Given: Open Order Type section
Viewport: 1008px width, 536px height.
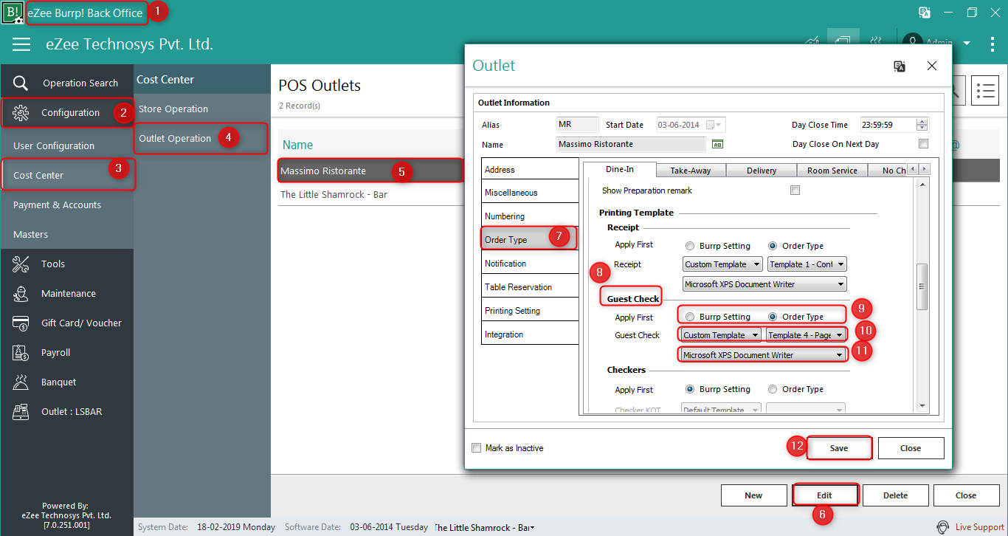Looking at the screenshot, I should [x=530, y=239].
